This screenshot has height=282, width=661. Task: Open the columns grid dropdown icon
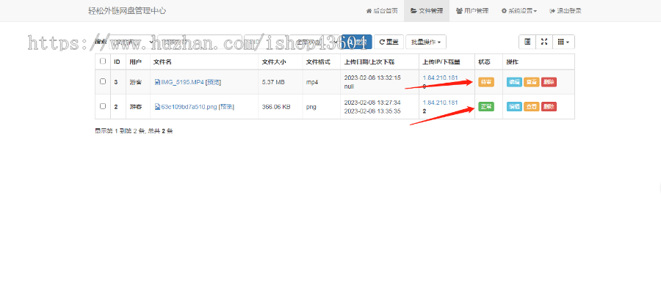pyautogui.click(x=563, y=42)
